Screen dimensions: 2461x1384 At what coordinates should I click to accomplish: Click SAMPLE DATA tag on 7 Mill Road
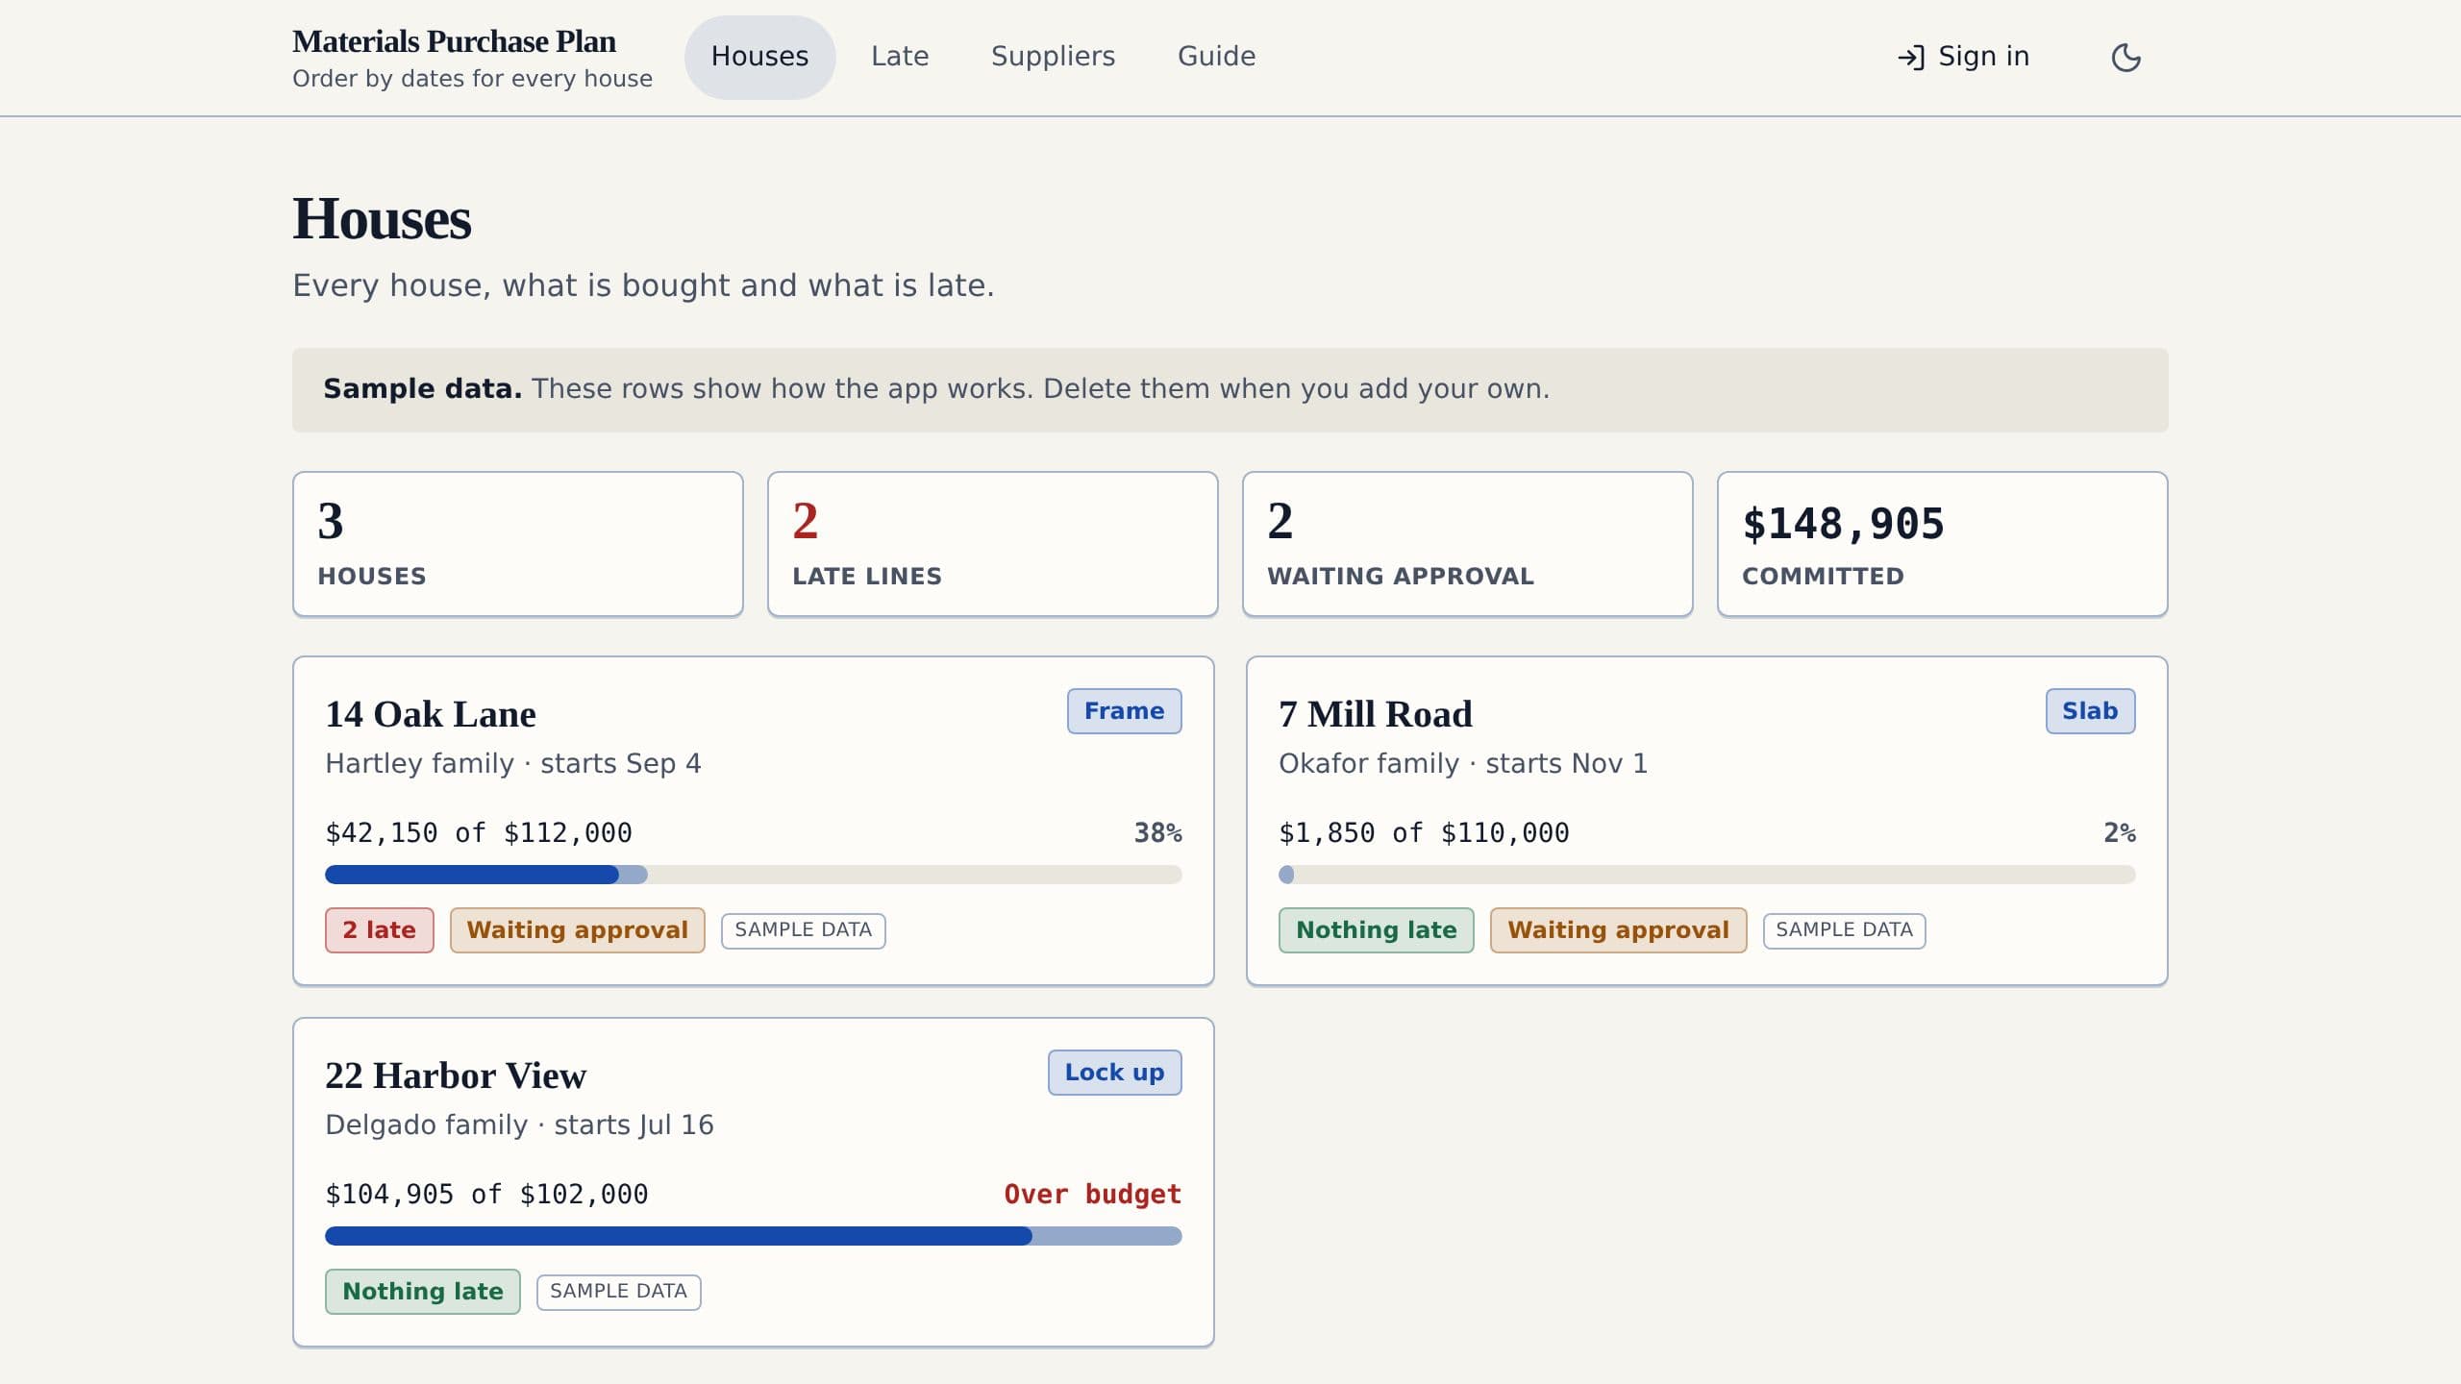[x=1844, y=930]
